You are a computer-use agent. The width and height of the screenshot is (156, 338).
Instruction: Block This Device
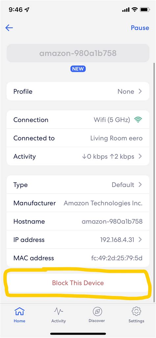(x=78, y=283)
